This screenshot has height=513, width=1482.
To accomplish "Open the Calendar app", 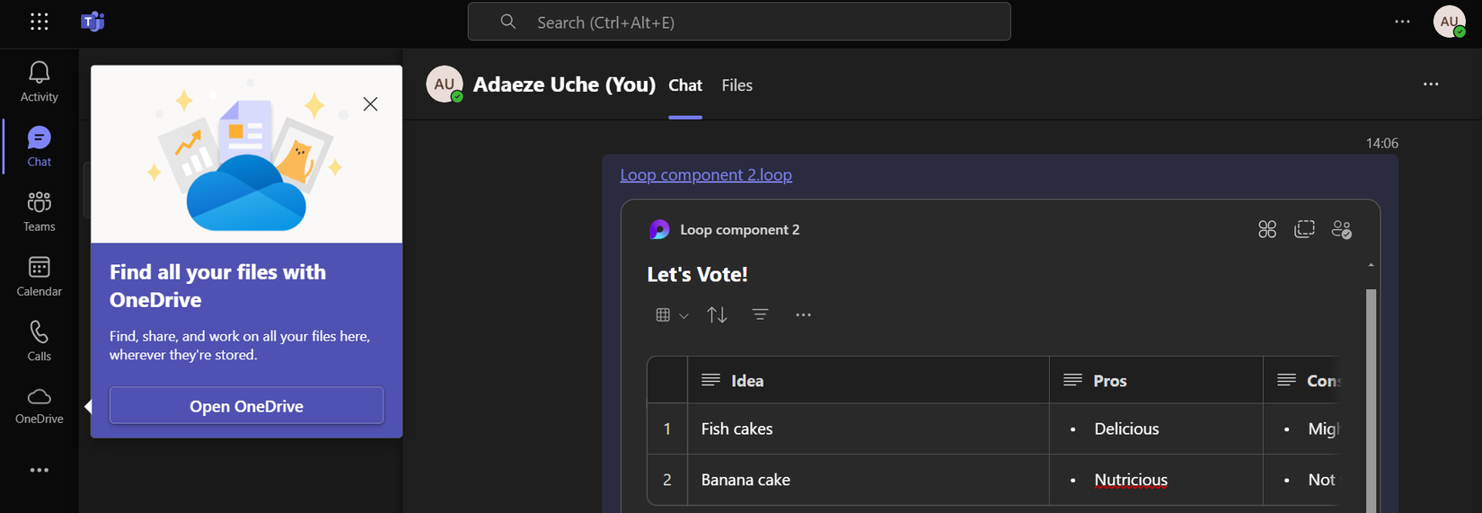I will pos(39,276).
